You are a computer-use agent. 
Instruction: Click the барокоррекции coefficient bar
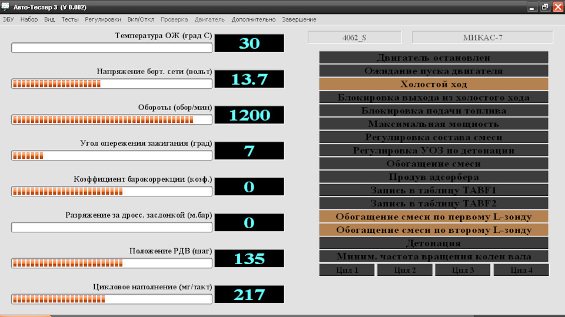(x=112, y=191)
